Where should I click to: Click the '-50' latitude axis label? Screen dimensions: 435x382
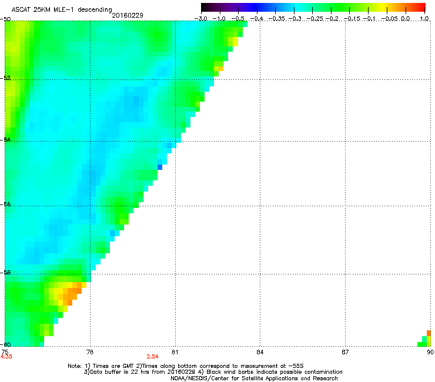coord(5,19)
